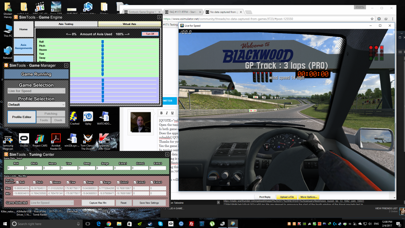The height and width of the screenshot is (228, 405).
Task: Click the Reset button in Tuning Center
Action: point(124,203)
